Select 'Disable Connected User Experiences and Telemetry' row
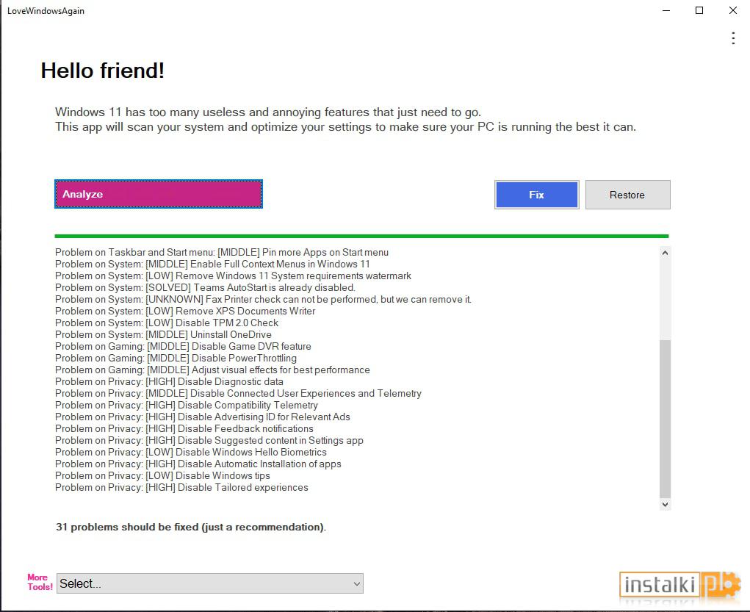 pyautogui.click(x=238, y=393)
